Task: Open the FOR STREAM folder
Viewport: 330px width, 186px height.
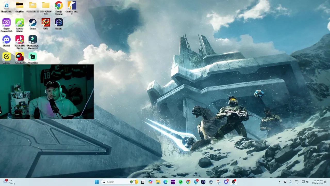Action: coord(32,7)
